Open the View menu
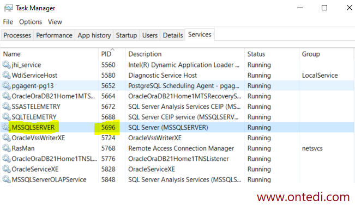The width and height of the screenshot is (355, 206). 55,22
